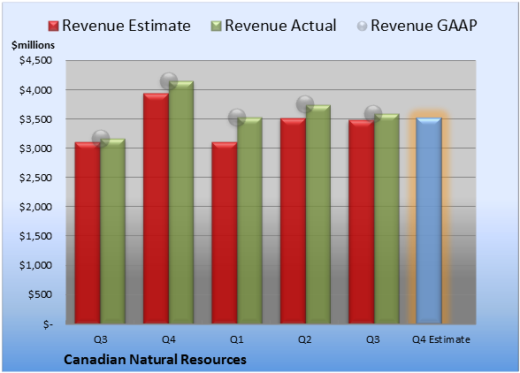Select the red Q1 revenue estimate bar
Image resolution: width=520 pixels, height=373 pixels.
coord(225,232)
